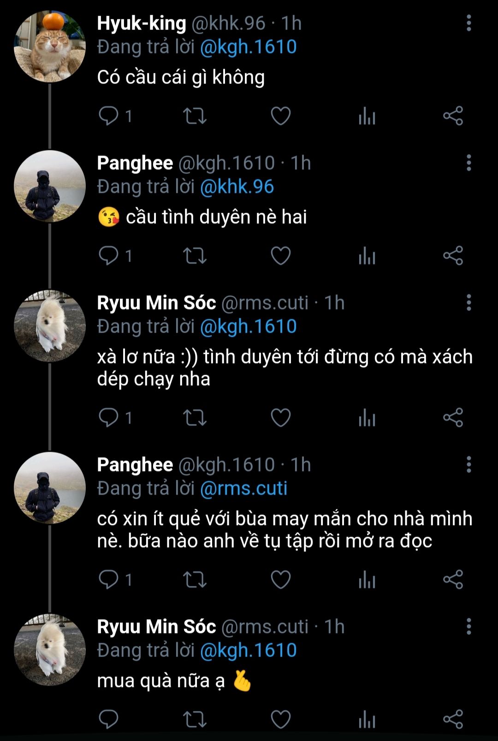This screenshot has width=498, height=741.
Task: Open more options on "xà lơ nữa" tweet
Action: 468,303
